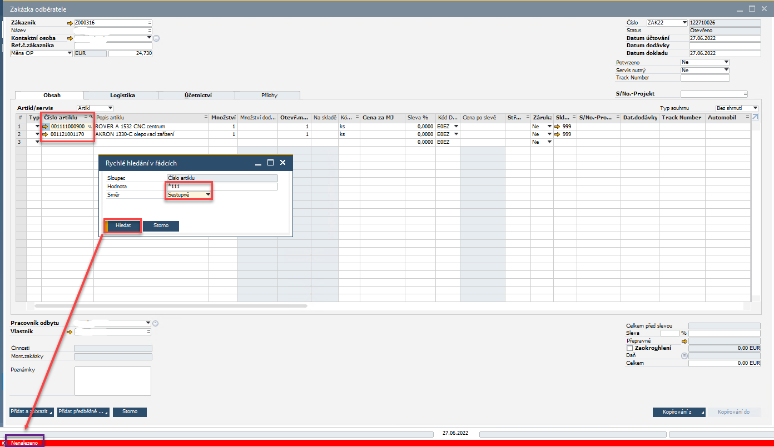Open the Směr dropdown showing Sestupně

208,195
